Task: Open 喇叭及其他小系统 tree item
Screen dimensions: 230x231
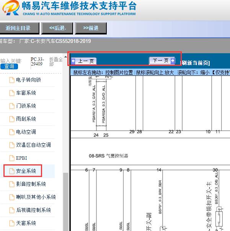Action: (36, 197)
